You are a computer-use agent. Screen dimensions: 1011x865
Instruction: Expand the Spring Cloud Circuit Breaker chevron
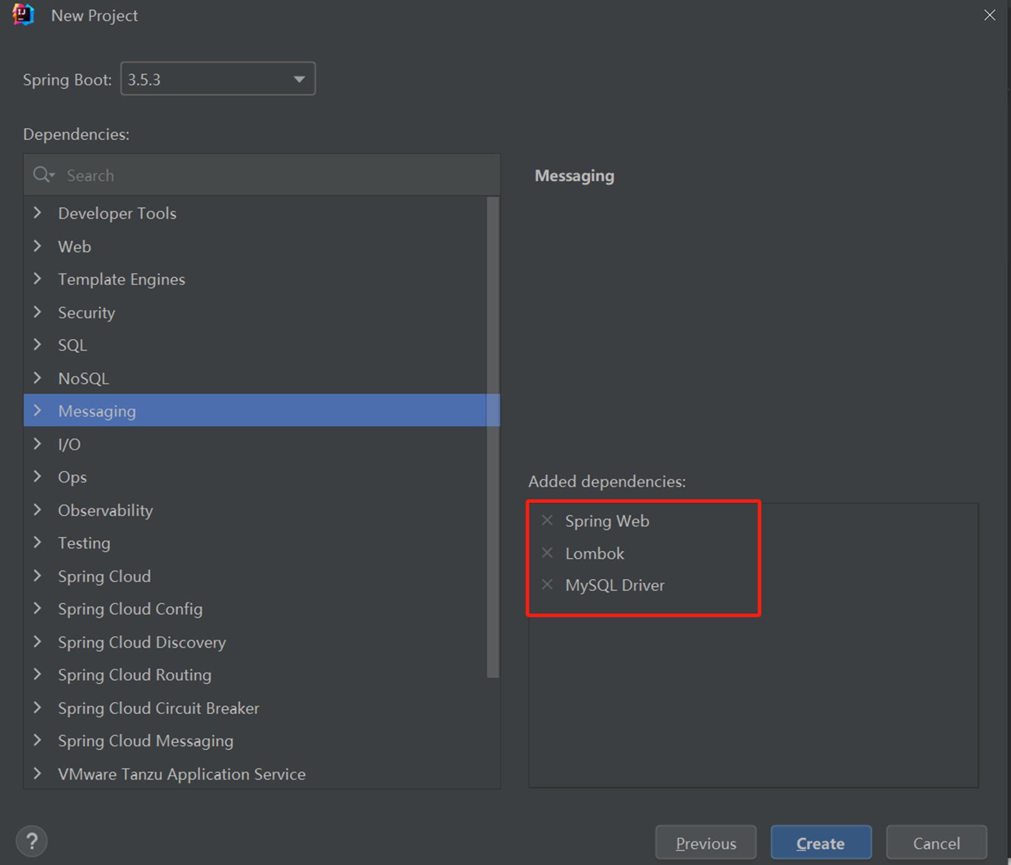tap(38, 707)
